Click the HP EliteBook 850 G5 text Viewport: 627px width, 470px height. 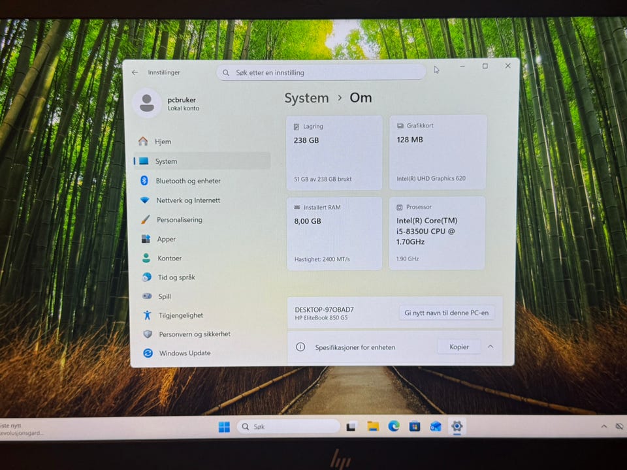click(x=321, y=318)
